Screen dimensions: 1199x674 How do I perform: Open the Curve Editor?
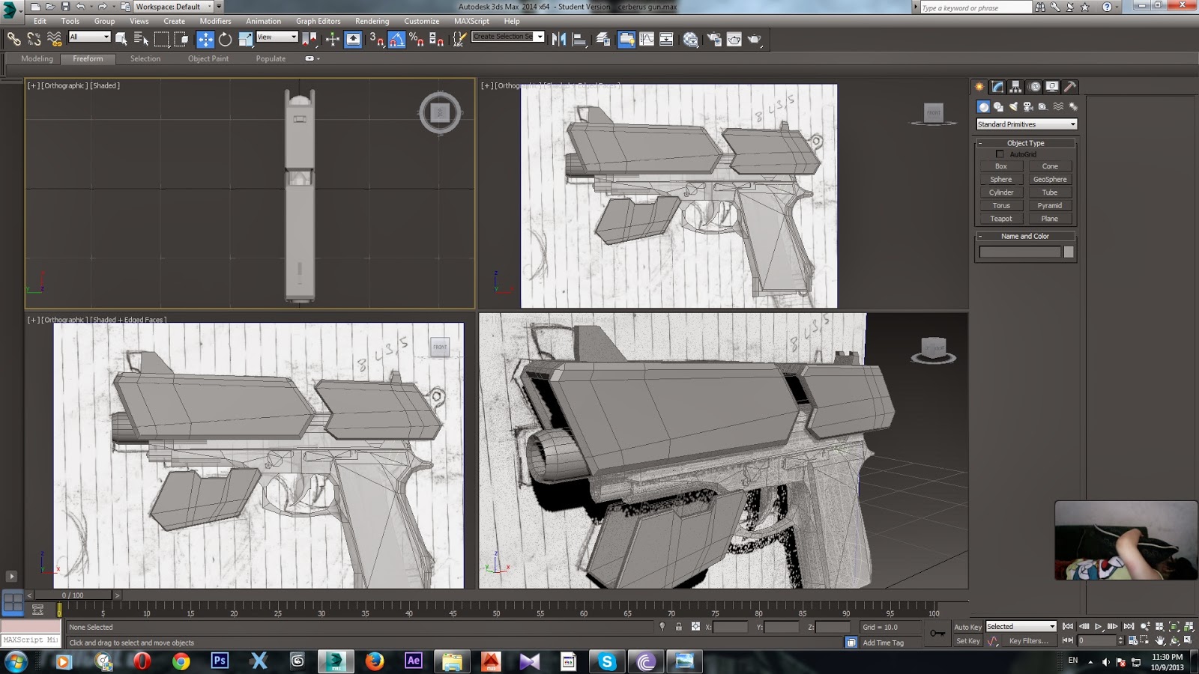click(x=647, y=39)
